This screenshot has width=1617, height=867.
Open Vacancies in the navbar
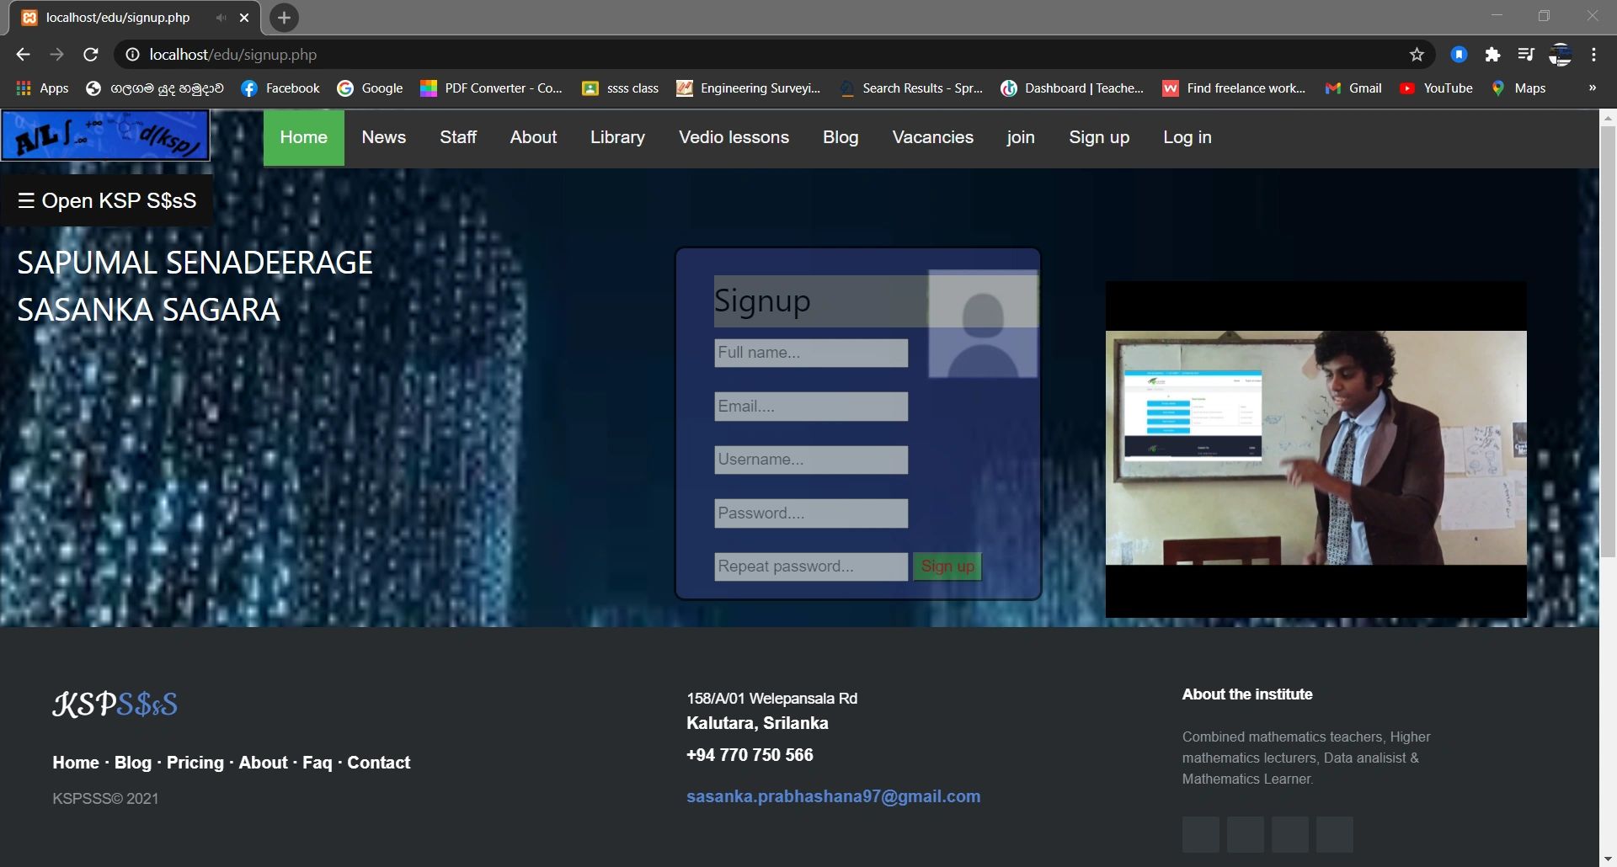click(933, 137)
